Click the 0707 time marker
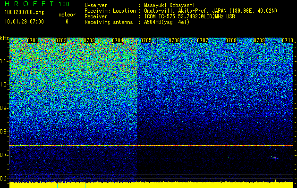 coord(203,40)
